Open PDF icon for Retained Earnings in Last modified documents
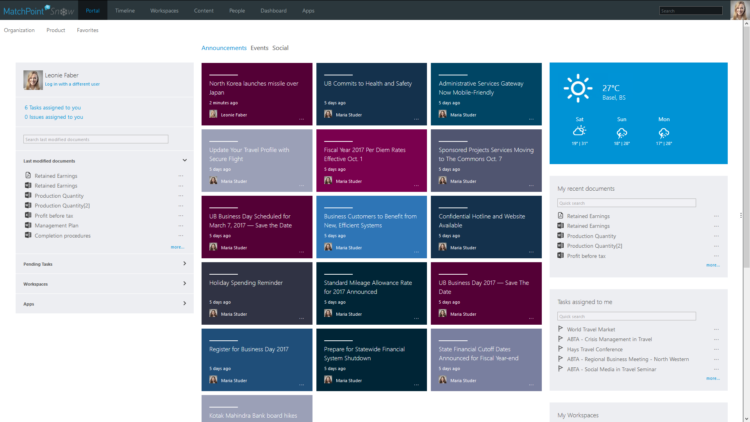This screenshot has width=750, height=422. click(x=28, y=175)
